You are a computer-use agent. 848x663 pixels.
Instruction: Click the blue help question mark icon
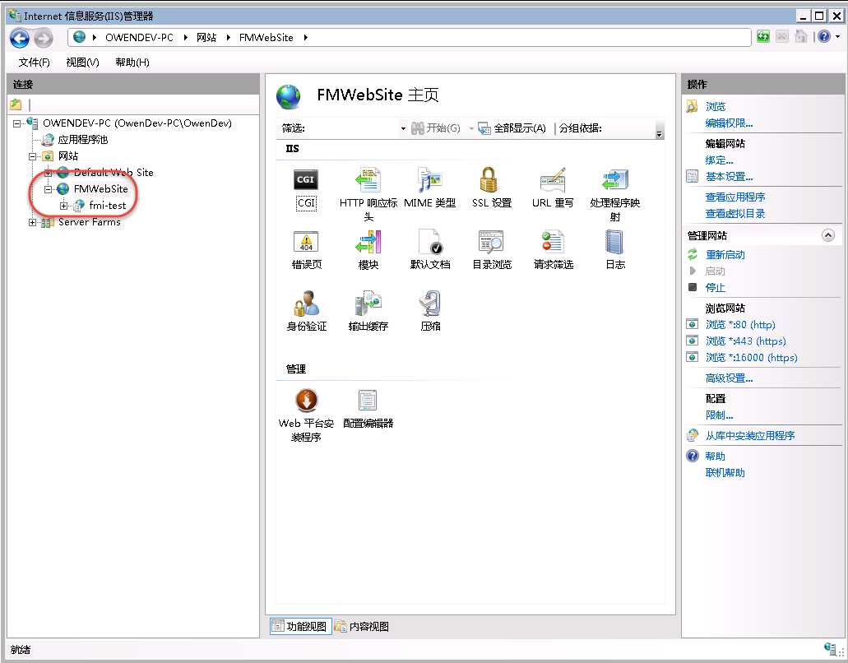tap(823, 37)
